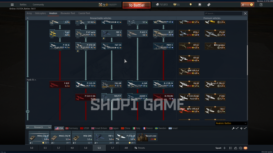Select the F4U-4B aircraft
Screen dimensions: 273x153
pos(112,84)
